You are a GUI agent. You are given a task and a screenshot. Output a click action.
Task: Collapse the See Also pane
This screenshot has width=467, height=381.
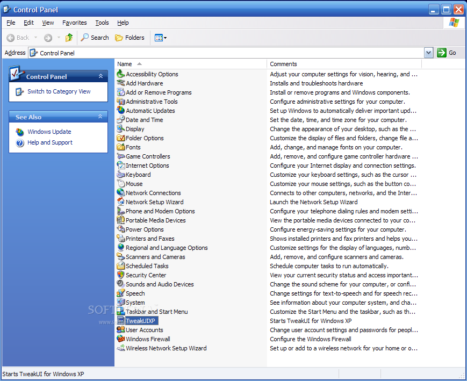100,117
